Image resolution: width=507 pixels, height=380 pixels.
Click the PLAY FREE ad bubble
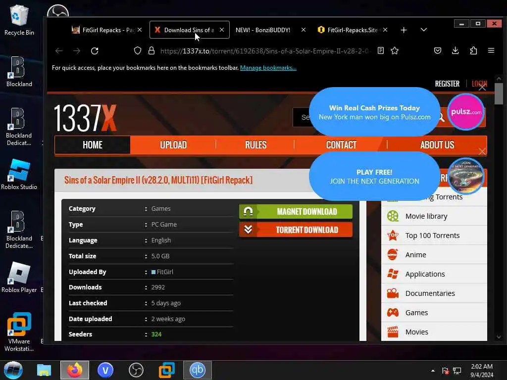tap(374, 177)
